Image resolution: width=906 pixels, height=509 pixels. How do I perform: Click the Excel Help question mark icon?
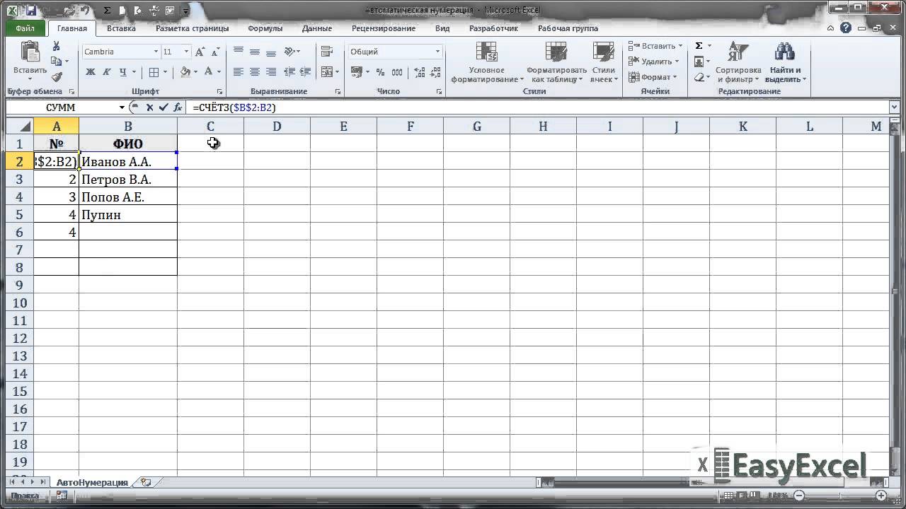click(x=847, y=28)
